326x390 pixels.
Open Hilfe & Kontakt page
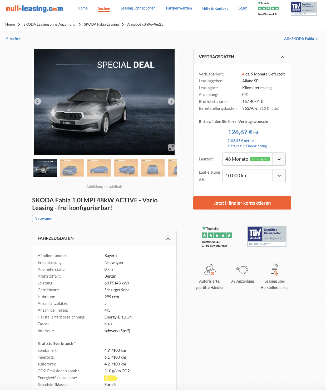(215, 8)
